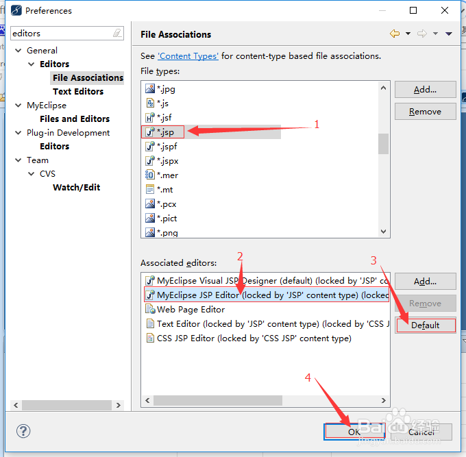Screen dimensions: 466x457
Task: Select Editors under Plug-in Development
Action: (55, 146)
